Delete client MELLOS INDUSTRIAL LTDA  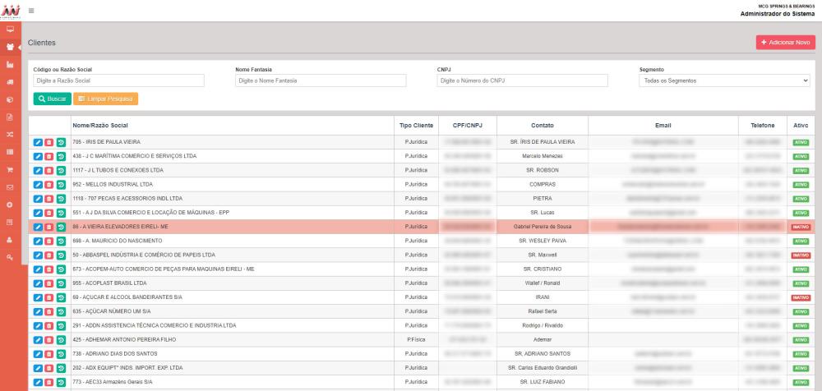tap(49, 185)
